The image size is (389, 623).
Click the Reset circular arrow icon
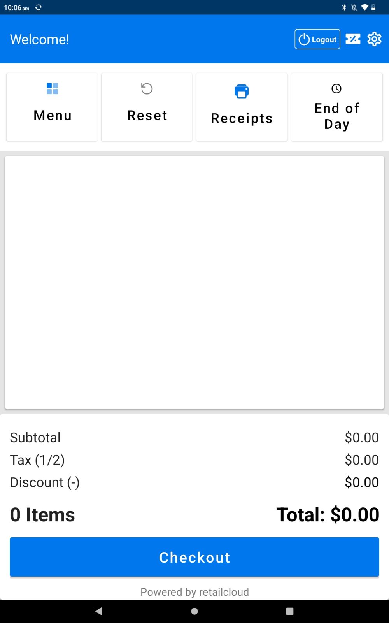[147, 88]
